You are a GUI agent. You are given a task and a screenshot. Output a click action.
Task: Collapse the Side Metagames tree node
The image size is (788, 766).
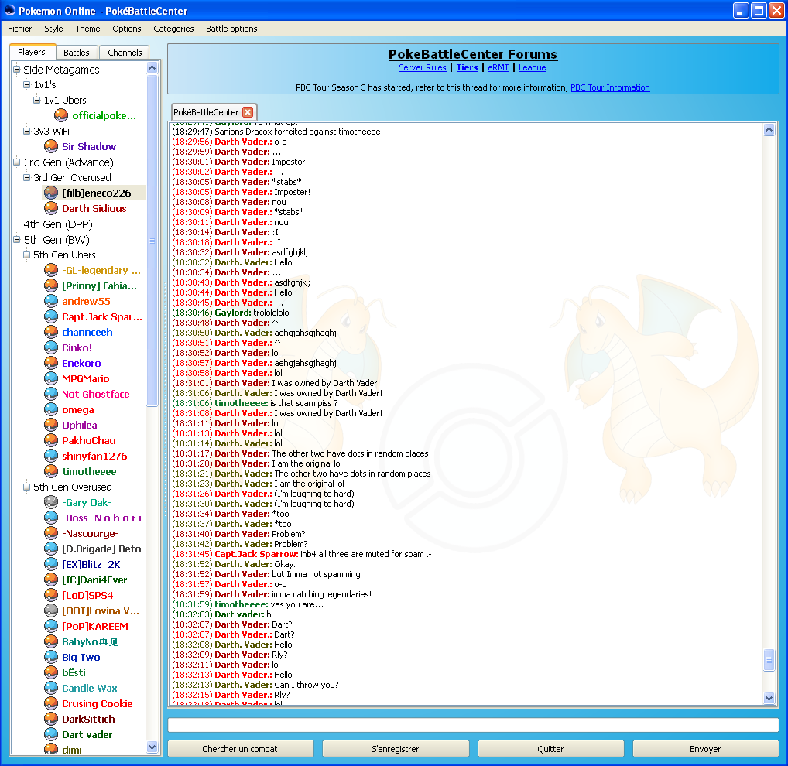16,70
